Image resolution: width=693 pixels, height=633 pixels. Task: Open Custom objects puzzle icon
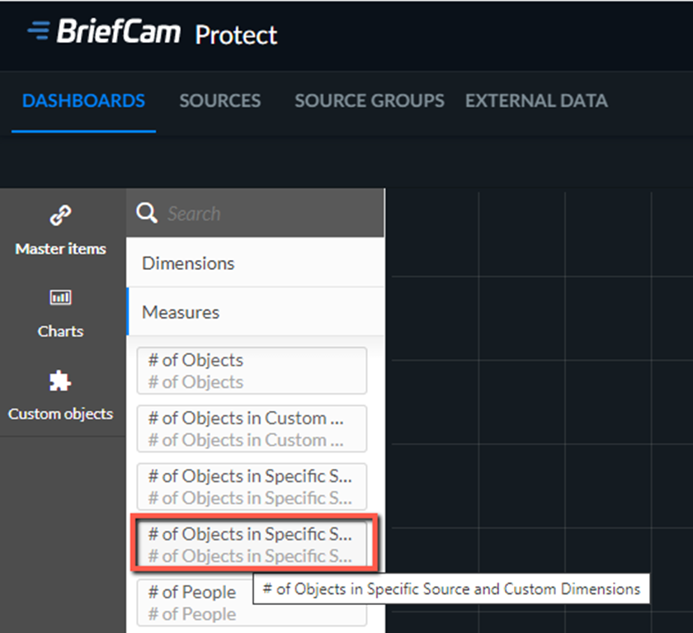(60, 380)
